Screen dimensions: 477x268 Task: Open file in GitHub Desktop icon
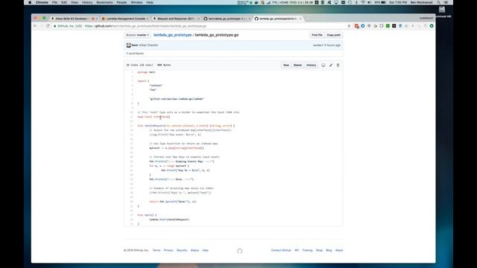coord(323,65)
